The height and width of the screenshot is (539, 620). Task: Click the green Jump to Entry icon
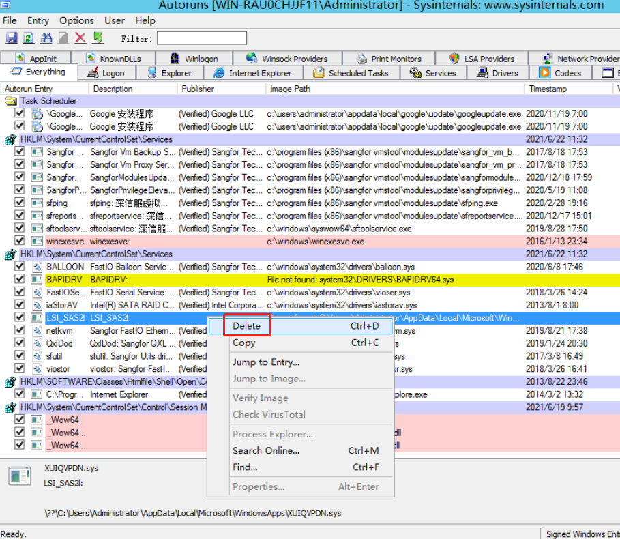point(98,38)
